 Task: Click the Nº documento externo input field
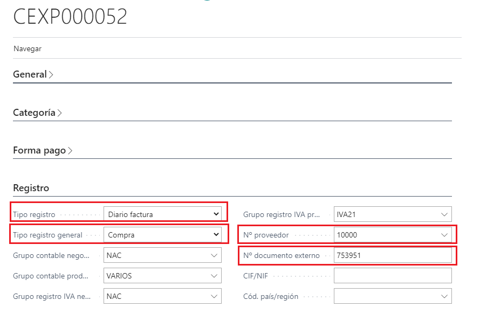(x=393, y=255)
